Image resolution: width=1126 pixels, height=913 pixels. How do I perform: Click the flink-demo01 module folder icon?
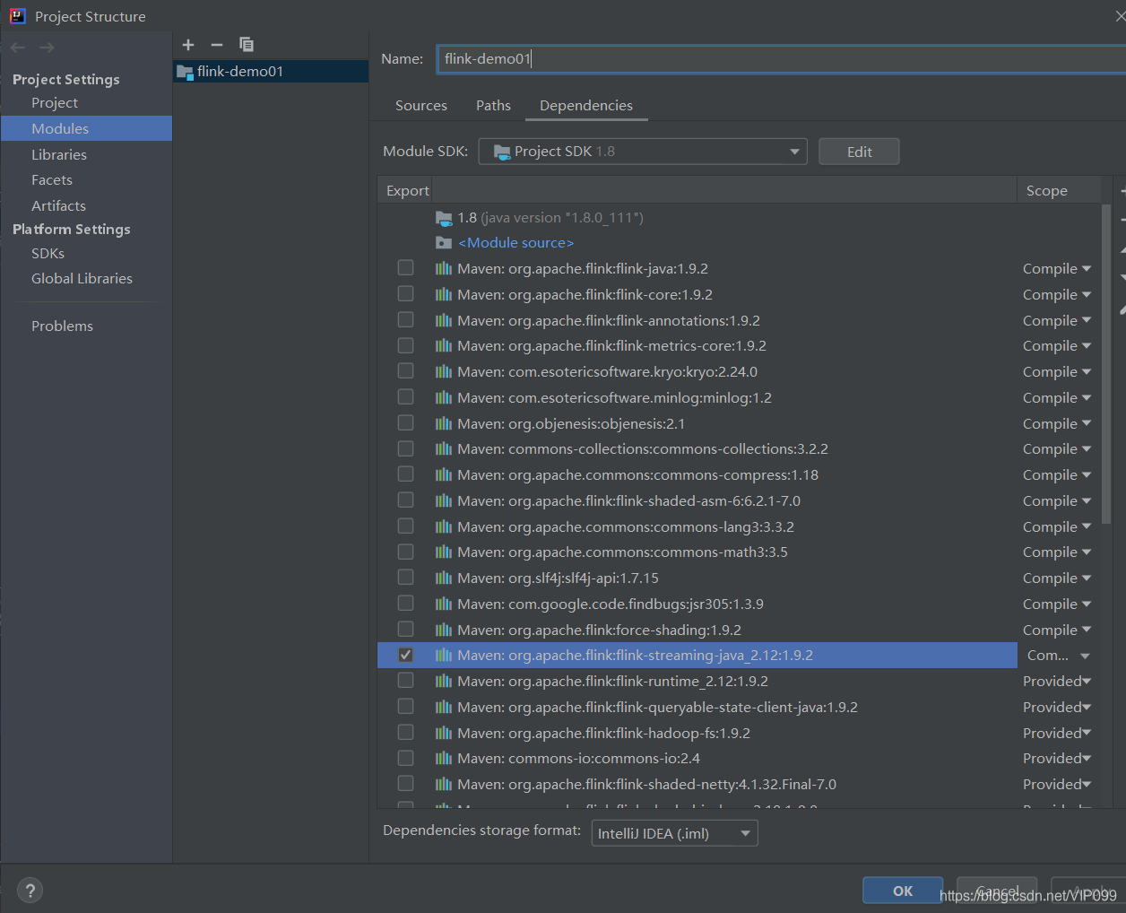[x=185, y=72]
